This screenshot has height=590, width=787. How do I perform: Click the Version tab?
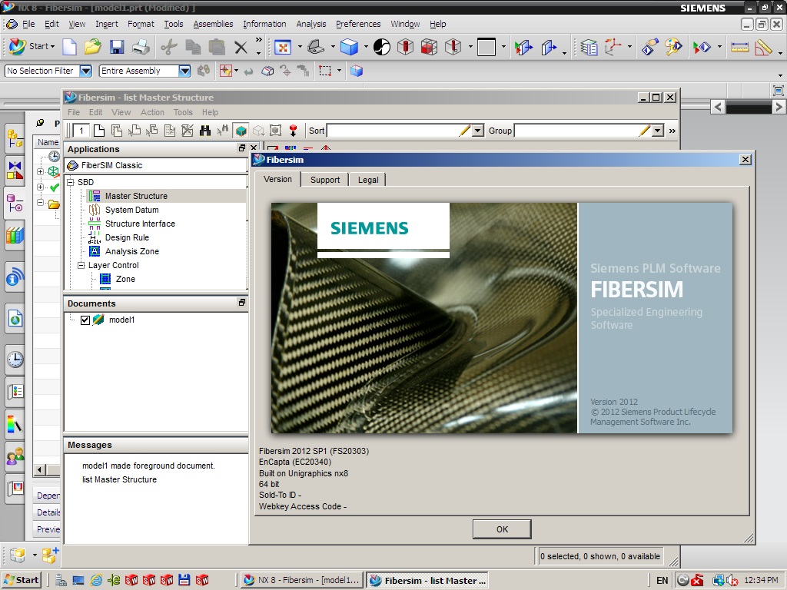[277, 179]
